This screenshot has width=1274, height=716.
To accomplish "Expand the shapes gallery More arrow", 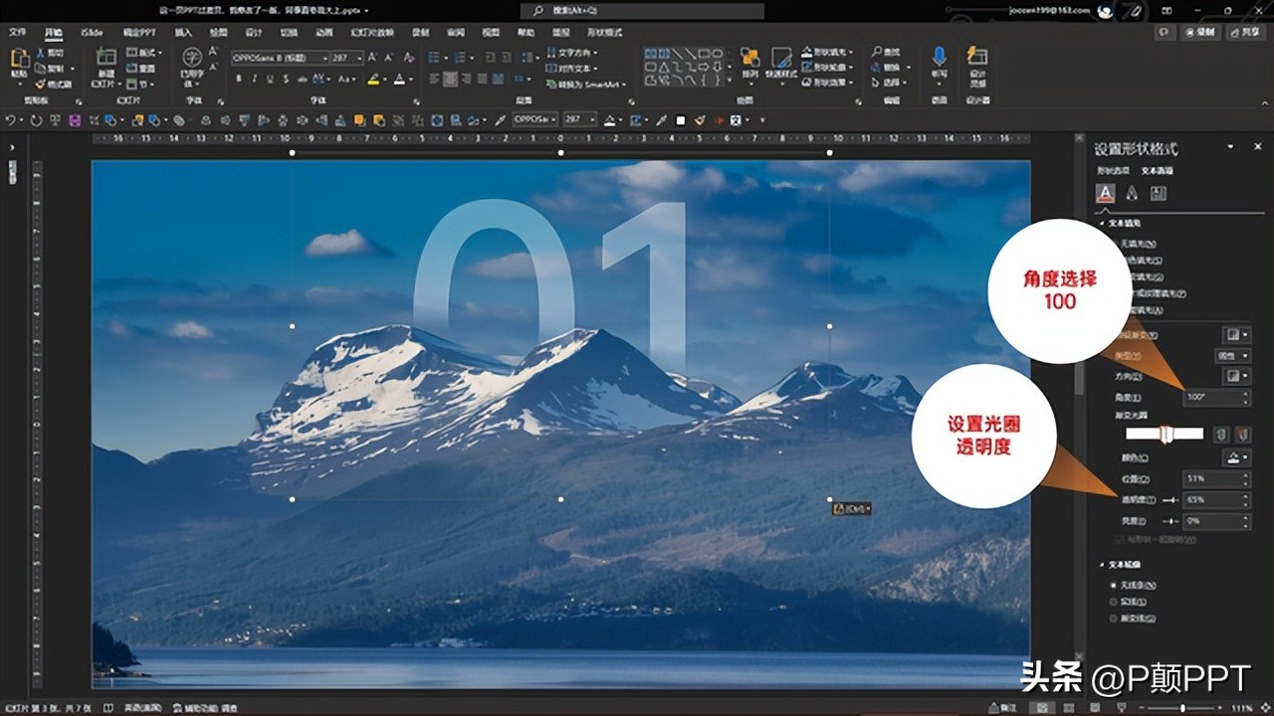I will (x=730, y=82).
